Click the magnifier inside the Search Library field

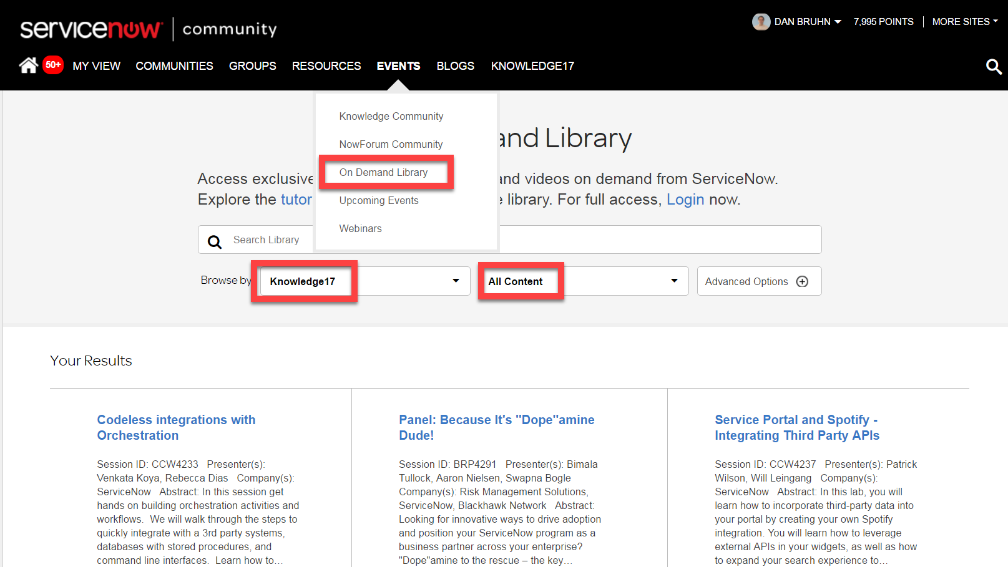(x=215, y=241)
